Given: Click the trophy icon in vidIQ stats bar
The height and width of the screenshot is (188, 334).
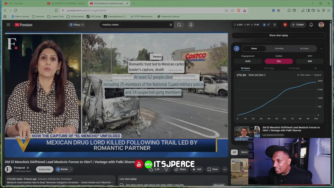Looking at the screenshot, I should [275, 25].
